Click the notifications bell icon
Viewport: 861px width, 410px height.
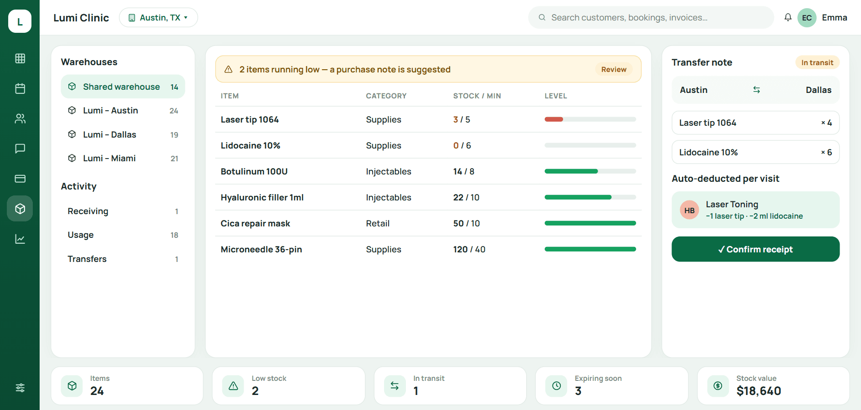[x=788, y=17]
